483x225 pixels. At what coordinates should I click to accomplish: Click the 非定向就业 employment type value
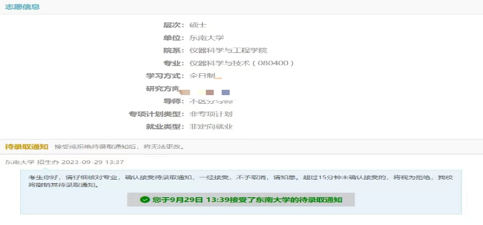click(x=211, y=127)
